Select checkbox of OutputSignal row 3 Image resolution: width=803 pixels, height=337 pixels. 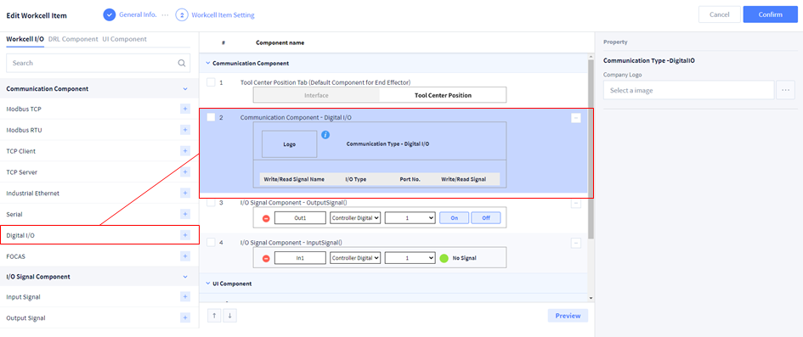click(x=211, y=203)
